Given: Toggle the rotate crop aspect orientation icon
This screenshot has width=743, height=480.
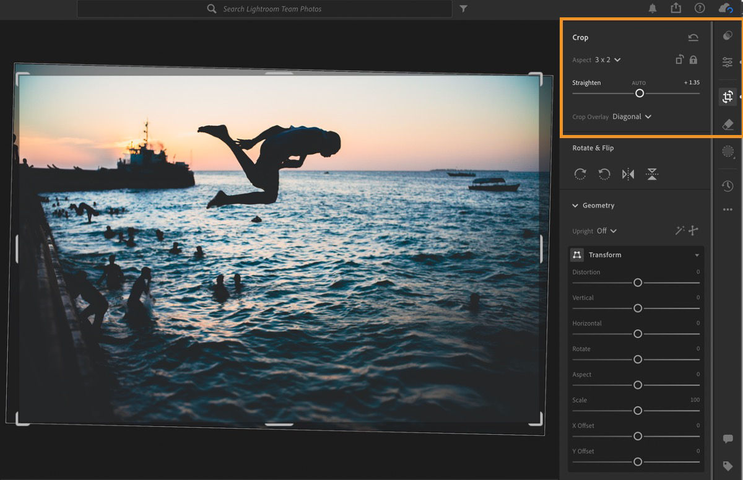Looking at the screenshot, I should pos(679,60).
